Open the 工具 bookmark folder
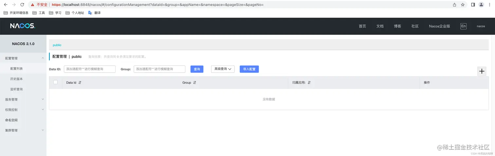The width and height of the screenshot is (495, 156). [39, 13]
